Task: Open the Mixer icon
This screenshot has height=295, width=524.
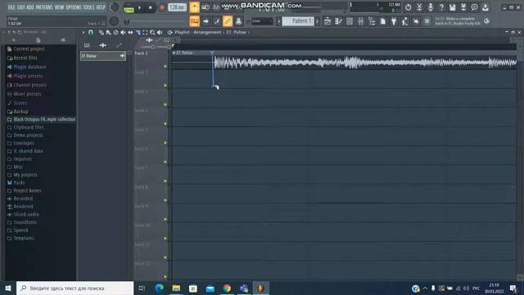Action: pos(360,21)
